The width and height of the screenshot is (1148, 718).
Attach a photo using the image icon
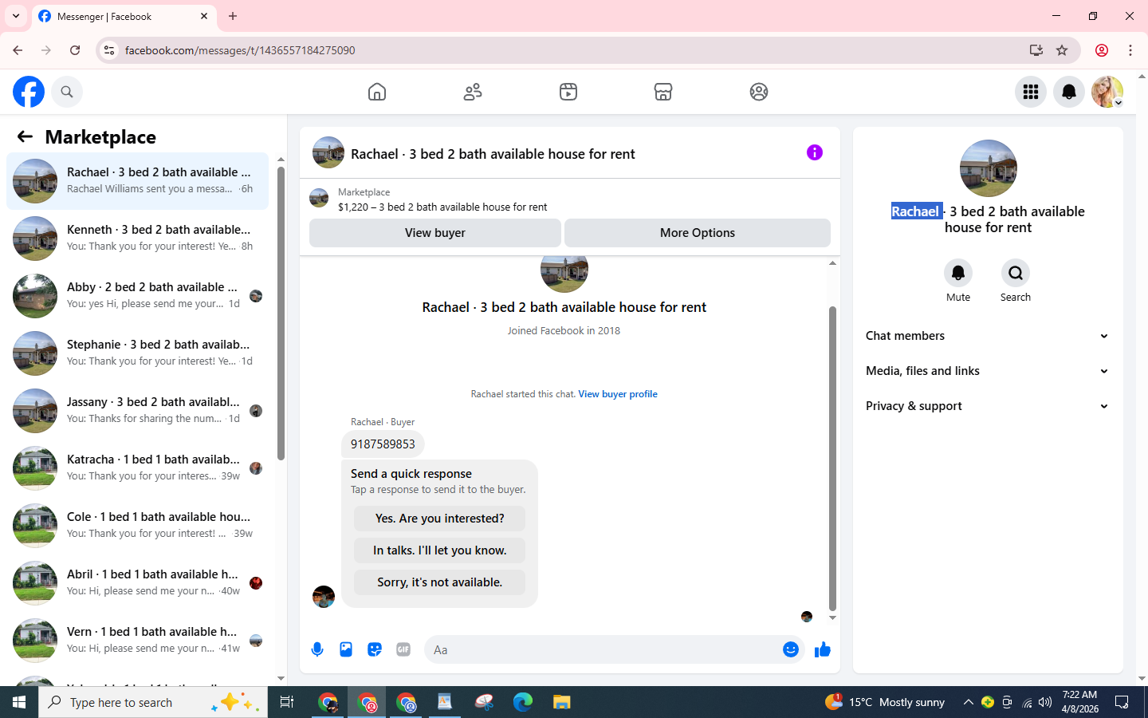346,649
